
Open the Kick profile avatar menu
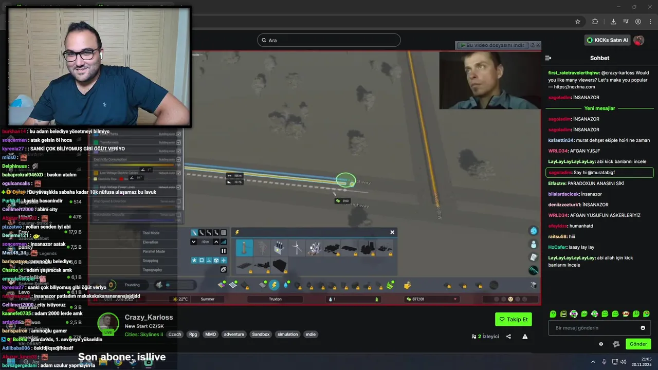click(639, 40)
